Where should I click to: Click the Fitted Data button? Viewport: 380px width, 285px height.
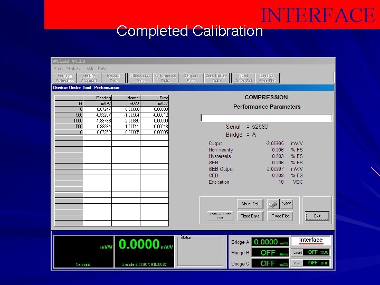pos(250,216)
